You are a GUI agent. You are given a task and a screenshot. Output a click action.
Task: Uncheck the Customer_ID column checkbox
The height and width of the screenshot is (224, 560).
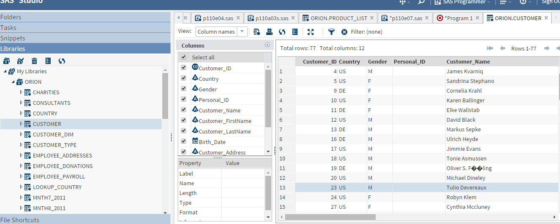tap(184, 67)
